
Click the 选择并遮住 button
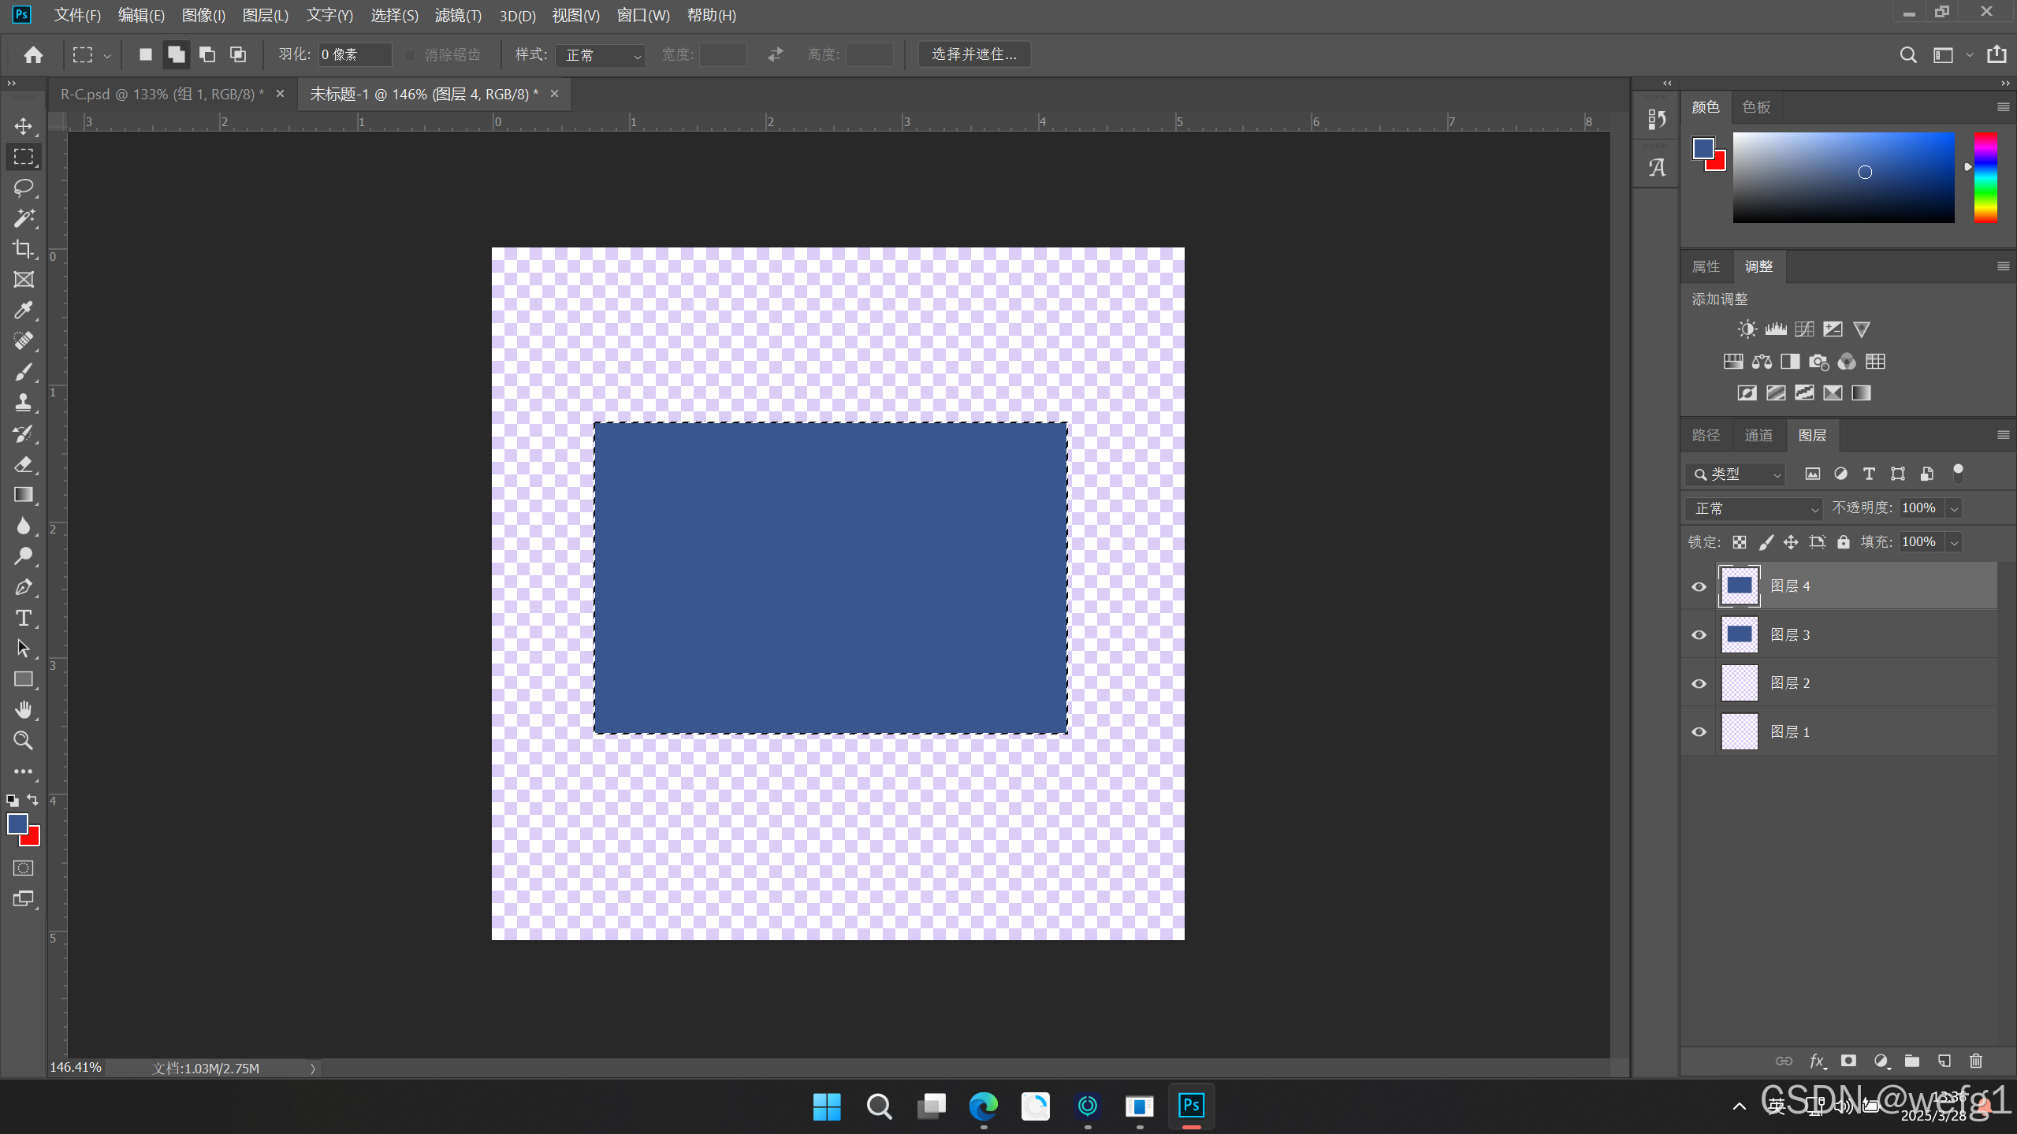coord(973,54)
